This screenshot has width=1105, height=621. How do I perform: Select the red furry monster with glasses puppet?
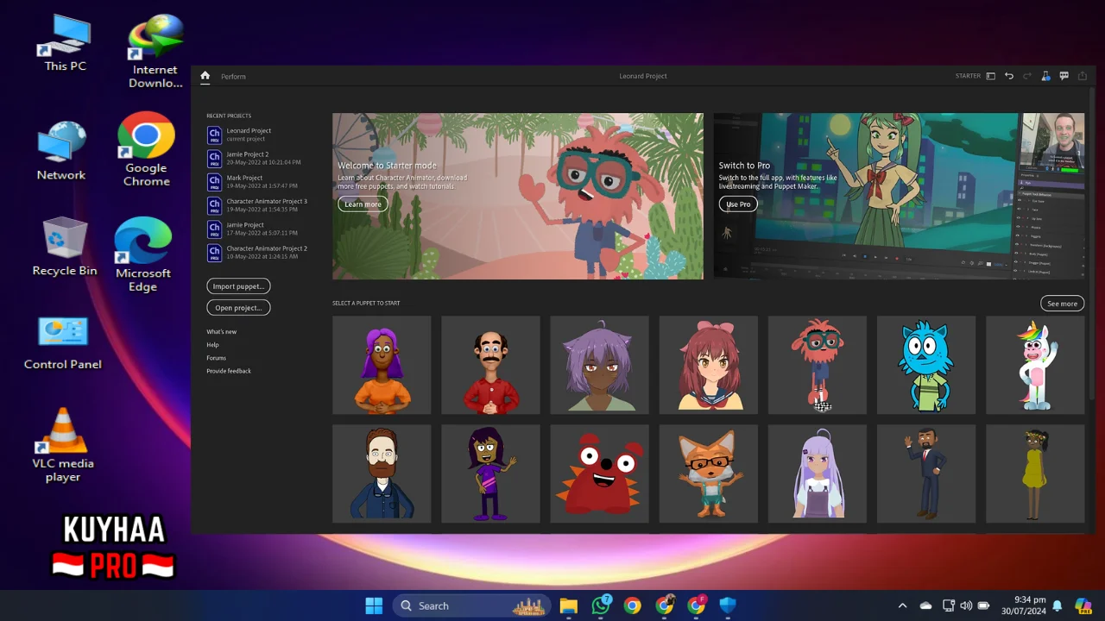coord(817,365)
